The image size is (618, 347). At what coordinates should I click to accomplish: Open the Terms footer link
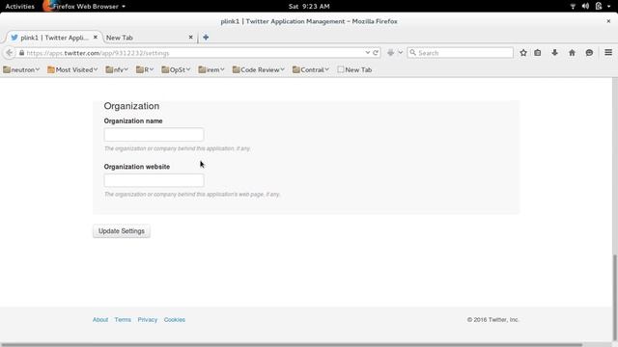click(123, 319)
